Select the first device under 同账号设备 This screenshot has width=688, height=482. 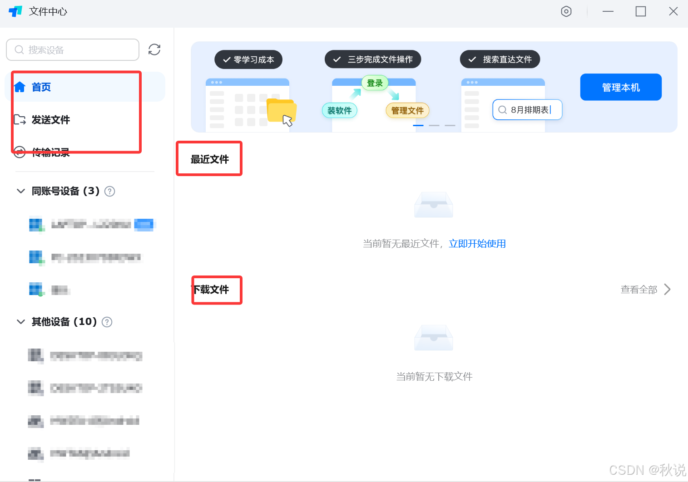point(91,224)
